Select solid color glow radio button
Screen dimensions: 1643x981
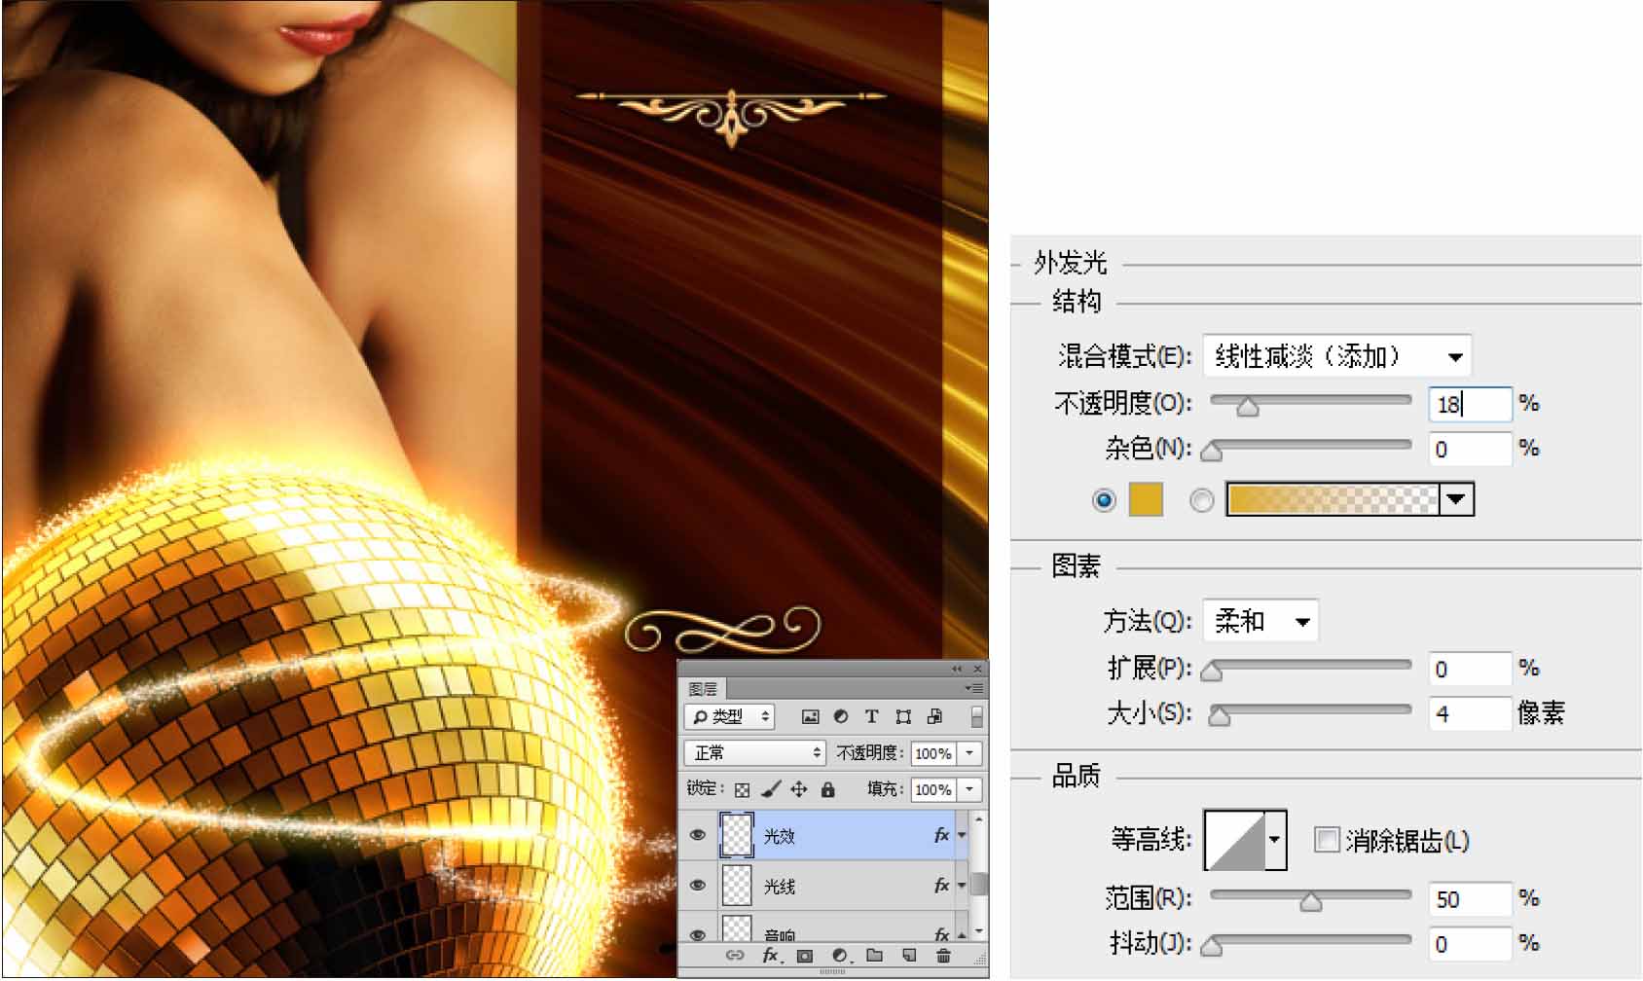[x=1104, y=500]
